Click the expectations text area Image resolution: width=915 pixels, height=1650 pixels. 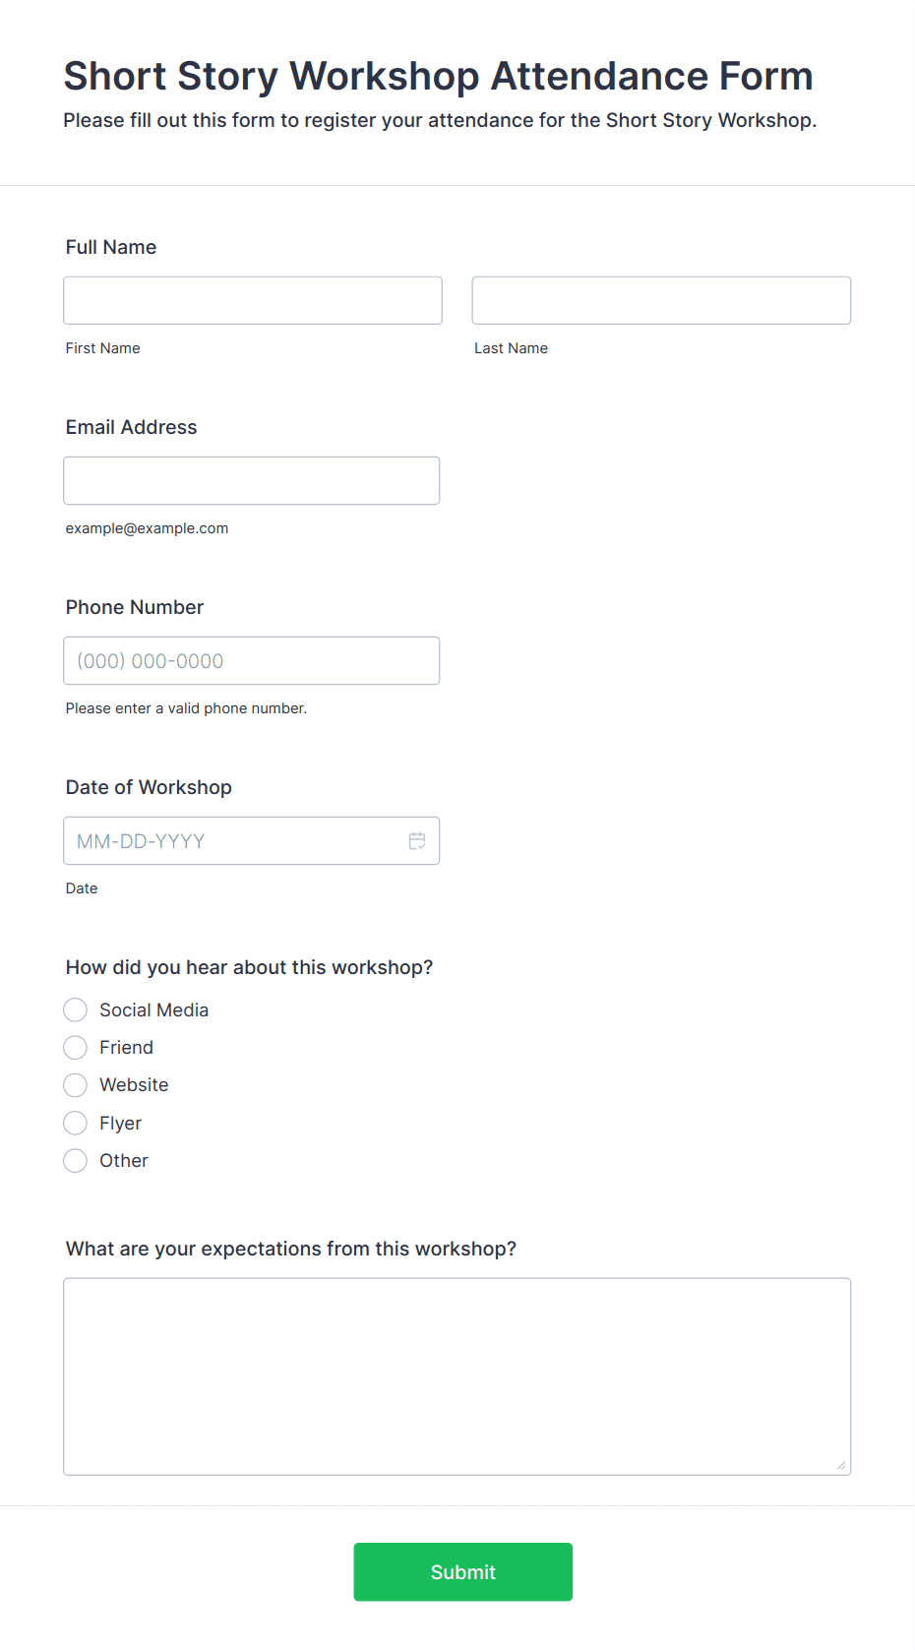tap(457, 1376)
